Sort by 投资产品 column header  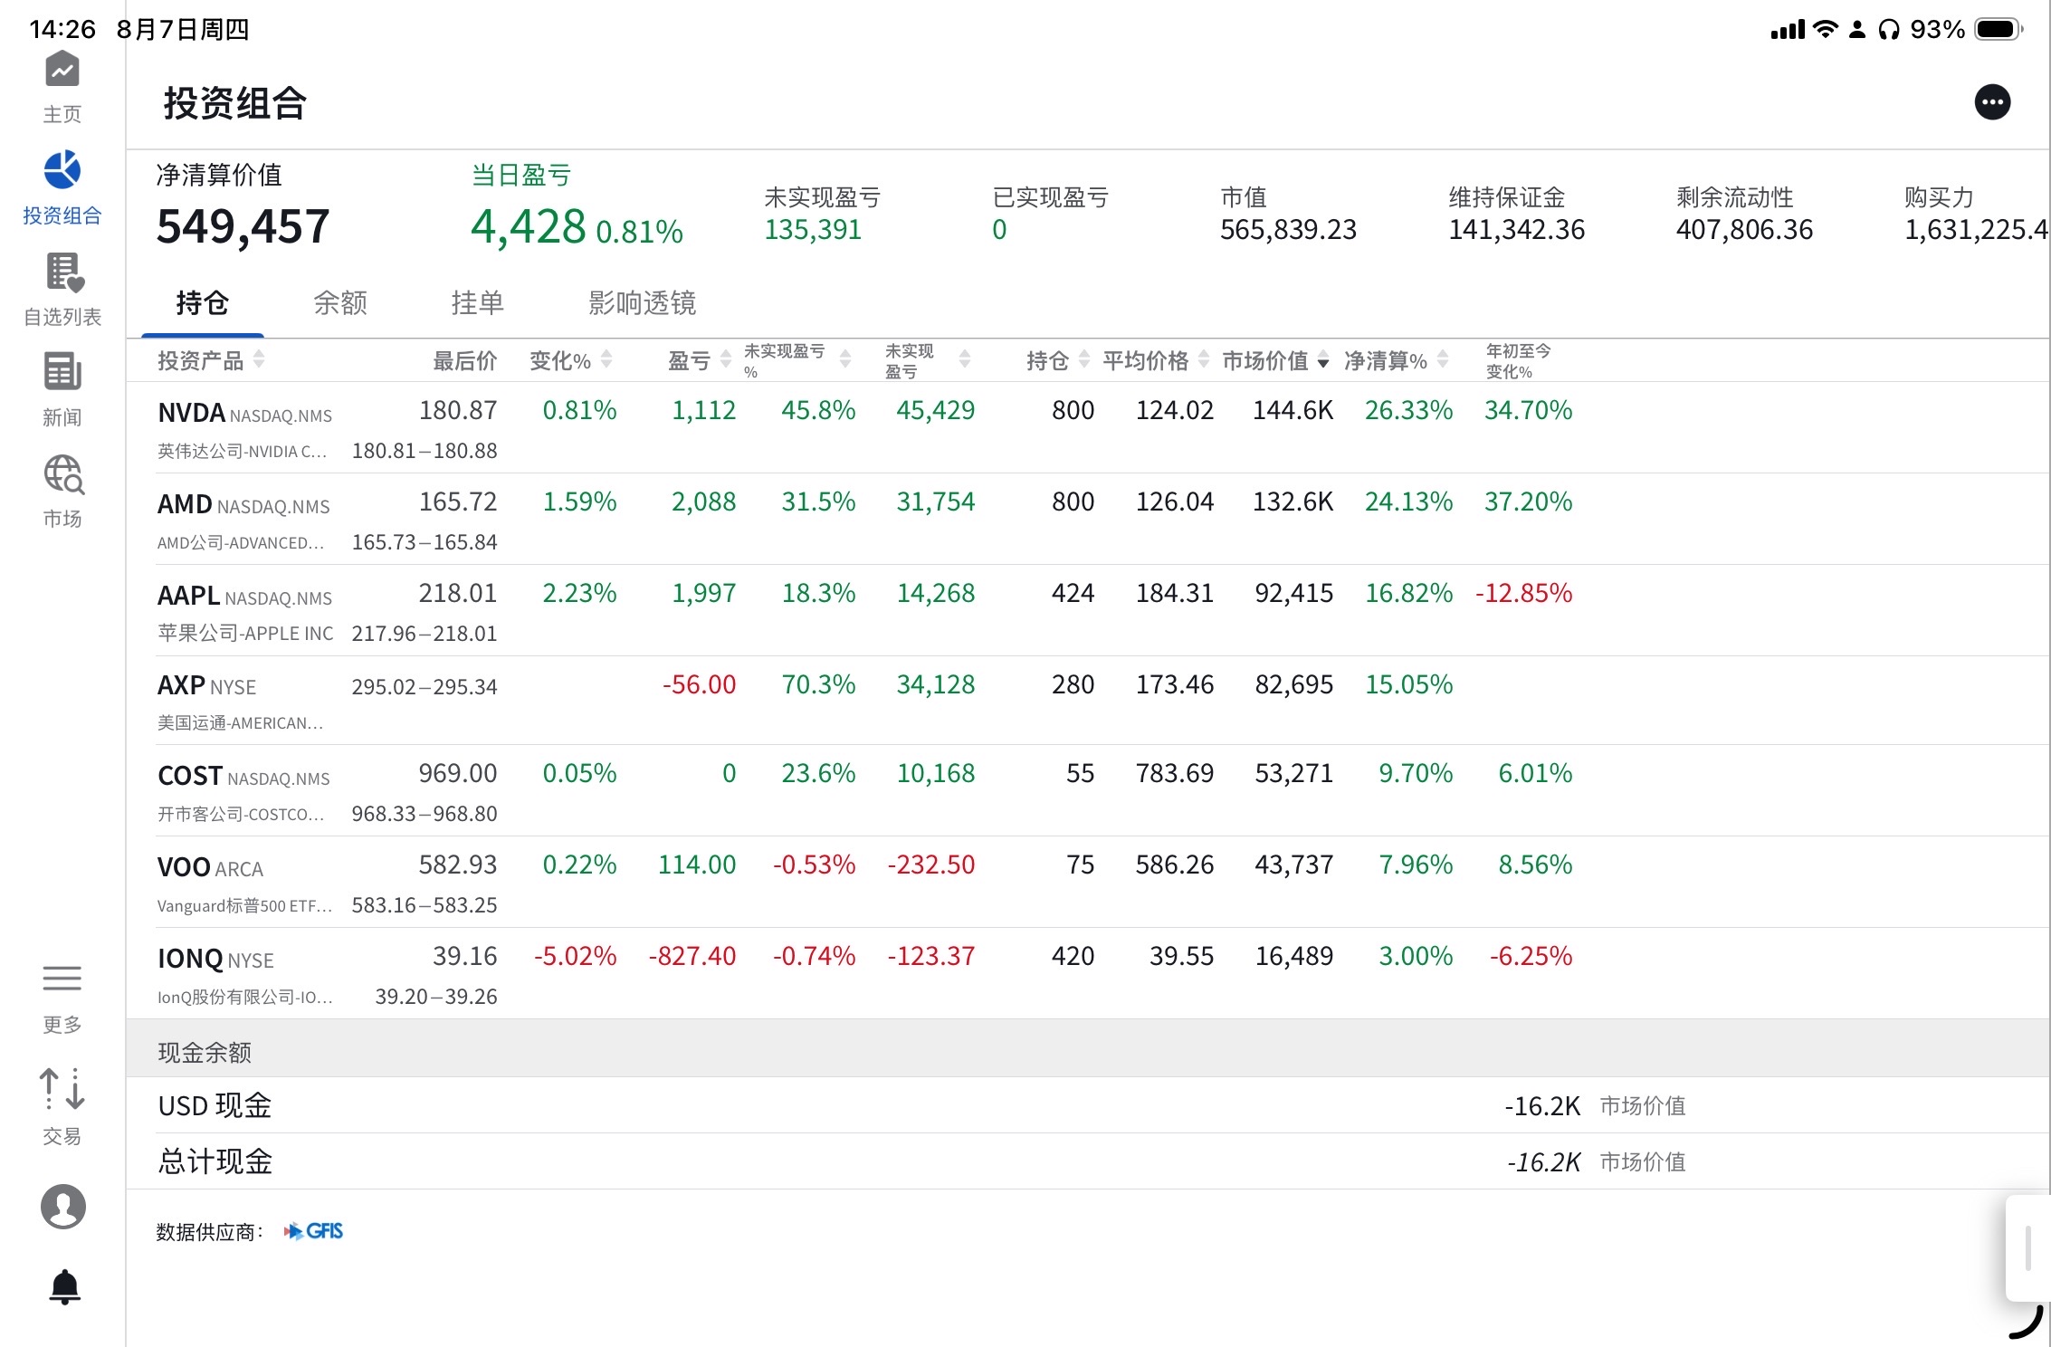[x=211, y=360]
